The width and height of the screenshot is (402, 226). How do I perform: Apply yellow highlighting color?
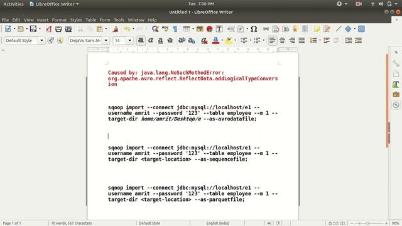[x=229, y=40]
